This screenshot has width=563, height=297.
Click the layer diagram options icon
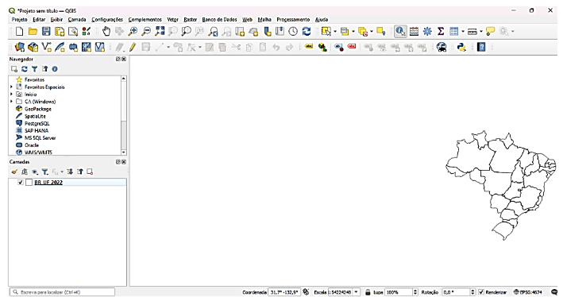tap(322, 47)
